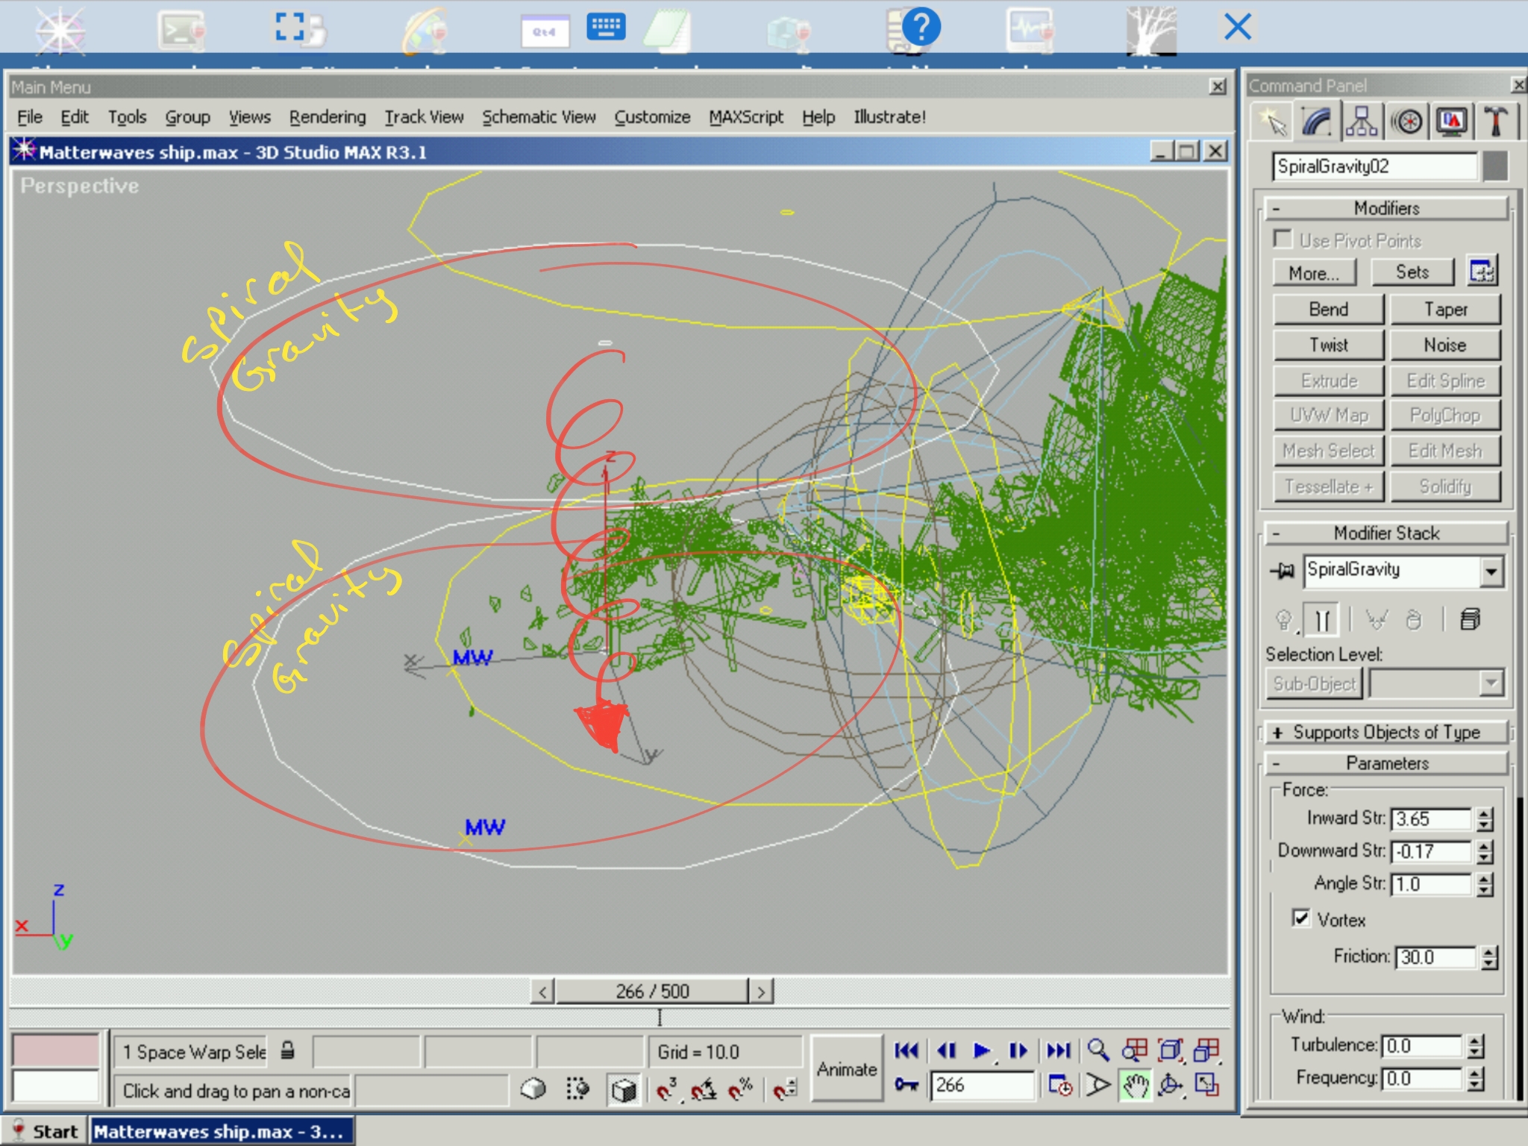Open the MAXScript menu

point(745,117)
